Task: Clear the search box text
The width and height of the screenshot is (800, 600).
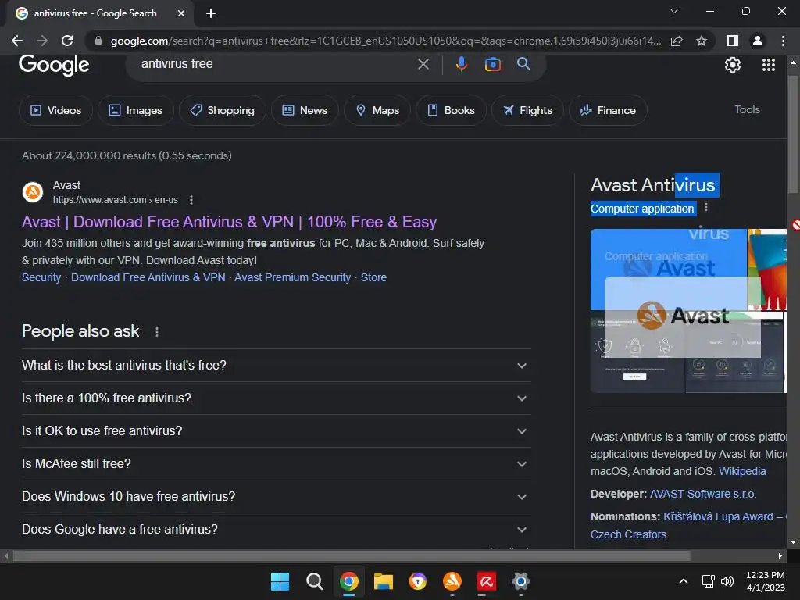Action: tap(423, 64)
